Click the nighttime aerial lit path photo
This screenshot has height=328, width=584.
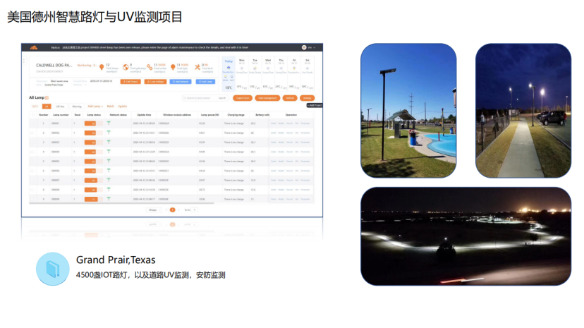tap(466, 236)
